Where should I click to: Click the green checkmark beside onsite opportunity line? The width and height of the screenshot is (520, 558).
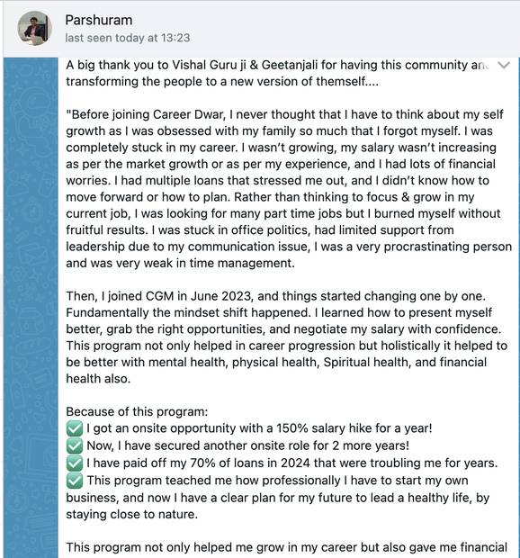click(x=75, y=428)
